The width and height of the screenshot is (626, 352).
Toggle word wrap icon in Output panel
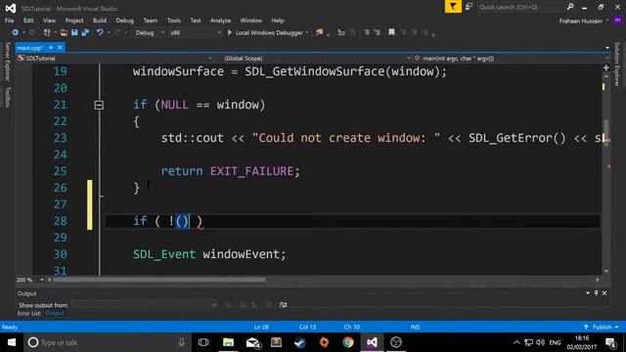pos(283,305)
